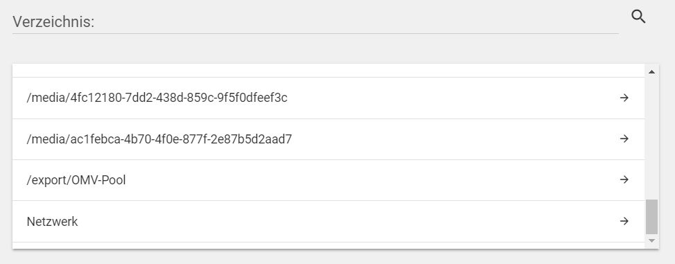
Task: Click the scrollbar up arrow of the list
Action: coord(651,71)
